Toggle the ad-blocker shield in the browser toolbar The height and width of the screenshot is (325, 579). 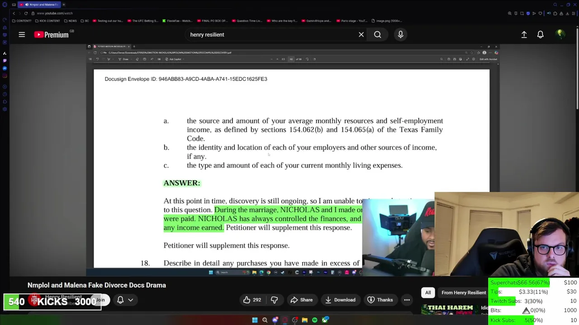point(528,13)
